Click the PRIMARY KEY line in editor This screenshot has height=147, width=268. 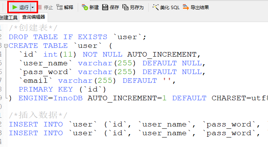point(62,89)
